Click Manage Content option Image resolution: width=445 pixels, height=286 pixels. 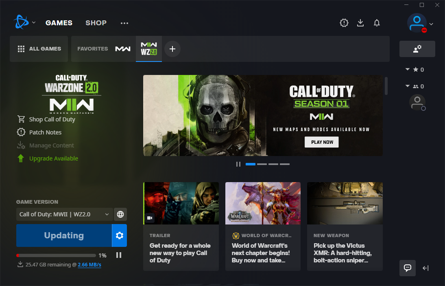[51, 145]
